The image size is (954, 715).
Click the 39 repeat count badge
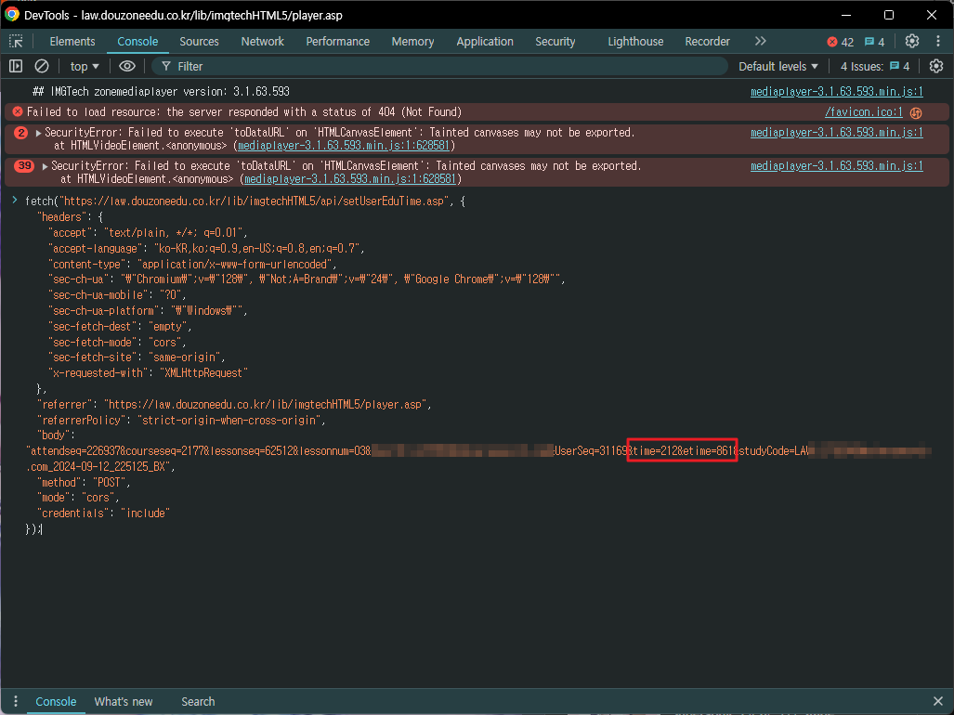(24, 166)
